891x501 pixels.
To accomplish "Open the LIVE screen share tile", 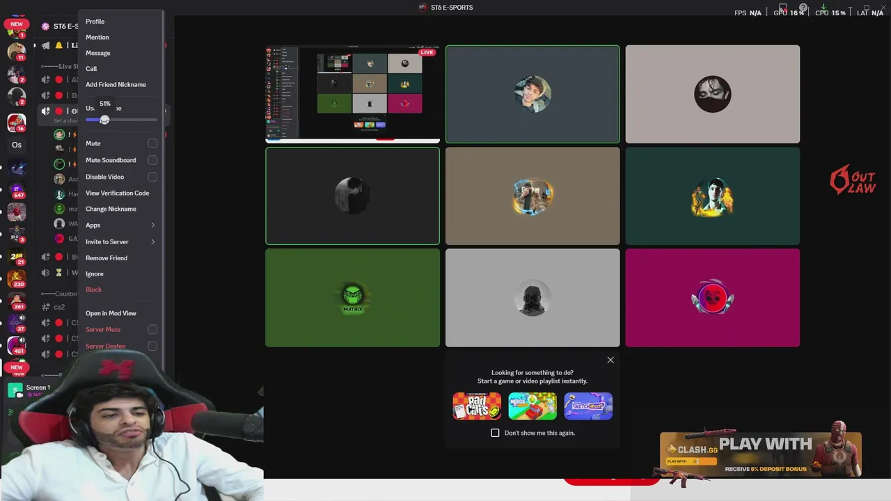I will click(x=352, y=94).
